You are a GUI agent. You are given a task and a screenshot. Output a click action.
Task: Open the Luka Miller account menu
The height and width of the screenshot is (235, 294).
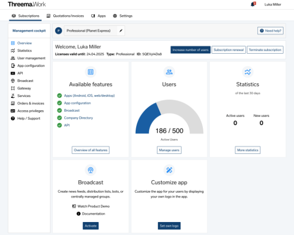(x=272, y=4)
